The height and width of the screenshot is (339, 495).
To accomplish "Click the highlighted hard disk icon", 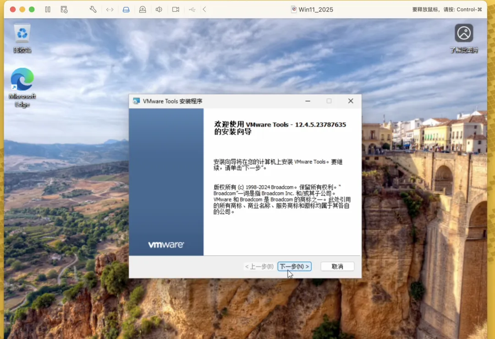I will pos(126,10).
